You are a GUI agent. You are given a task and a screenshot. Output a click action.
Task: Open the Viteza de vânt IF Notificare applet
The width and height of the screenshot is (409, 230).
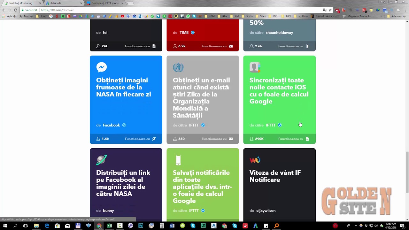click(279, 185)
